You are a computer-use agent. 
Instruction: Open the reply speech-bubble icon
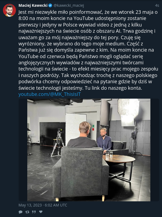coord(21,212)
